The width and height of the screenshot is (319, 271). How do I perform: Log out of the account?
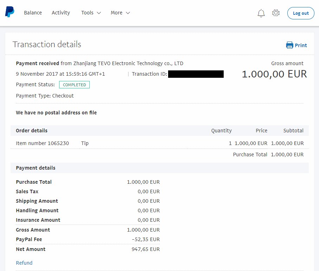[301, 13]
